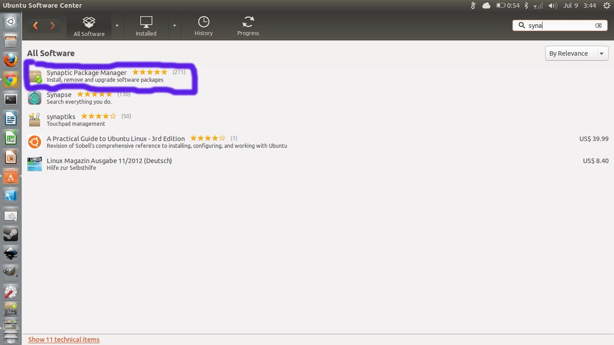
Task: Open the All Software section
Action: (89, 27)
